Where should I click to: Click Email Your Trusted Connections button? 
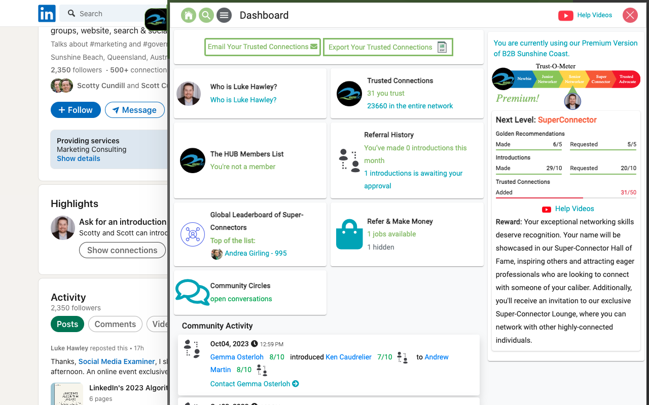[x=263, y=47]
